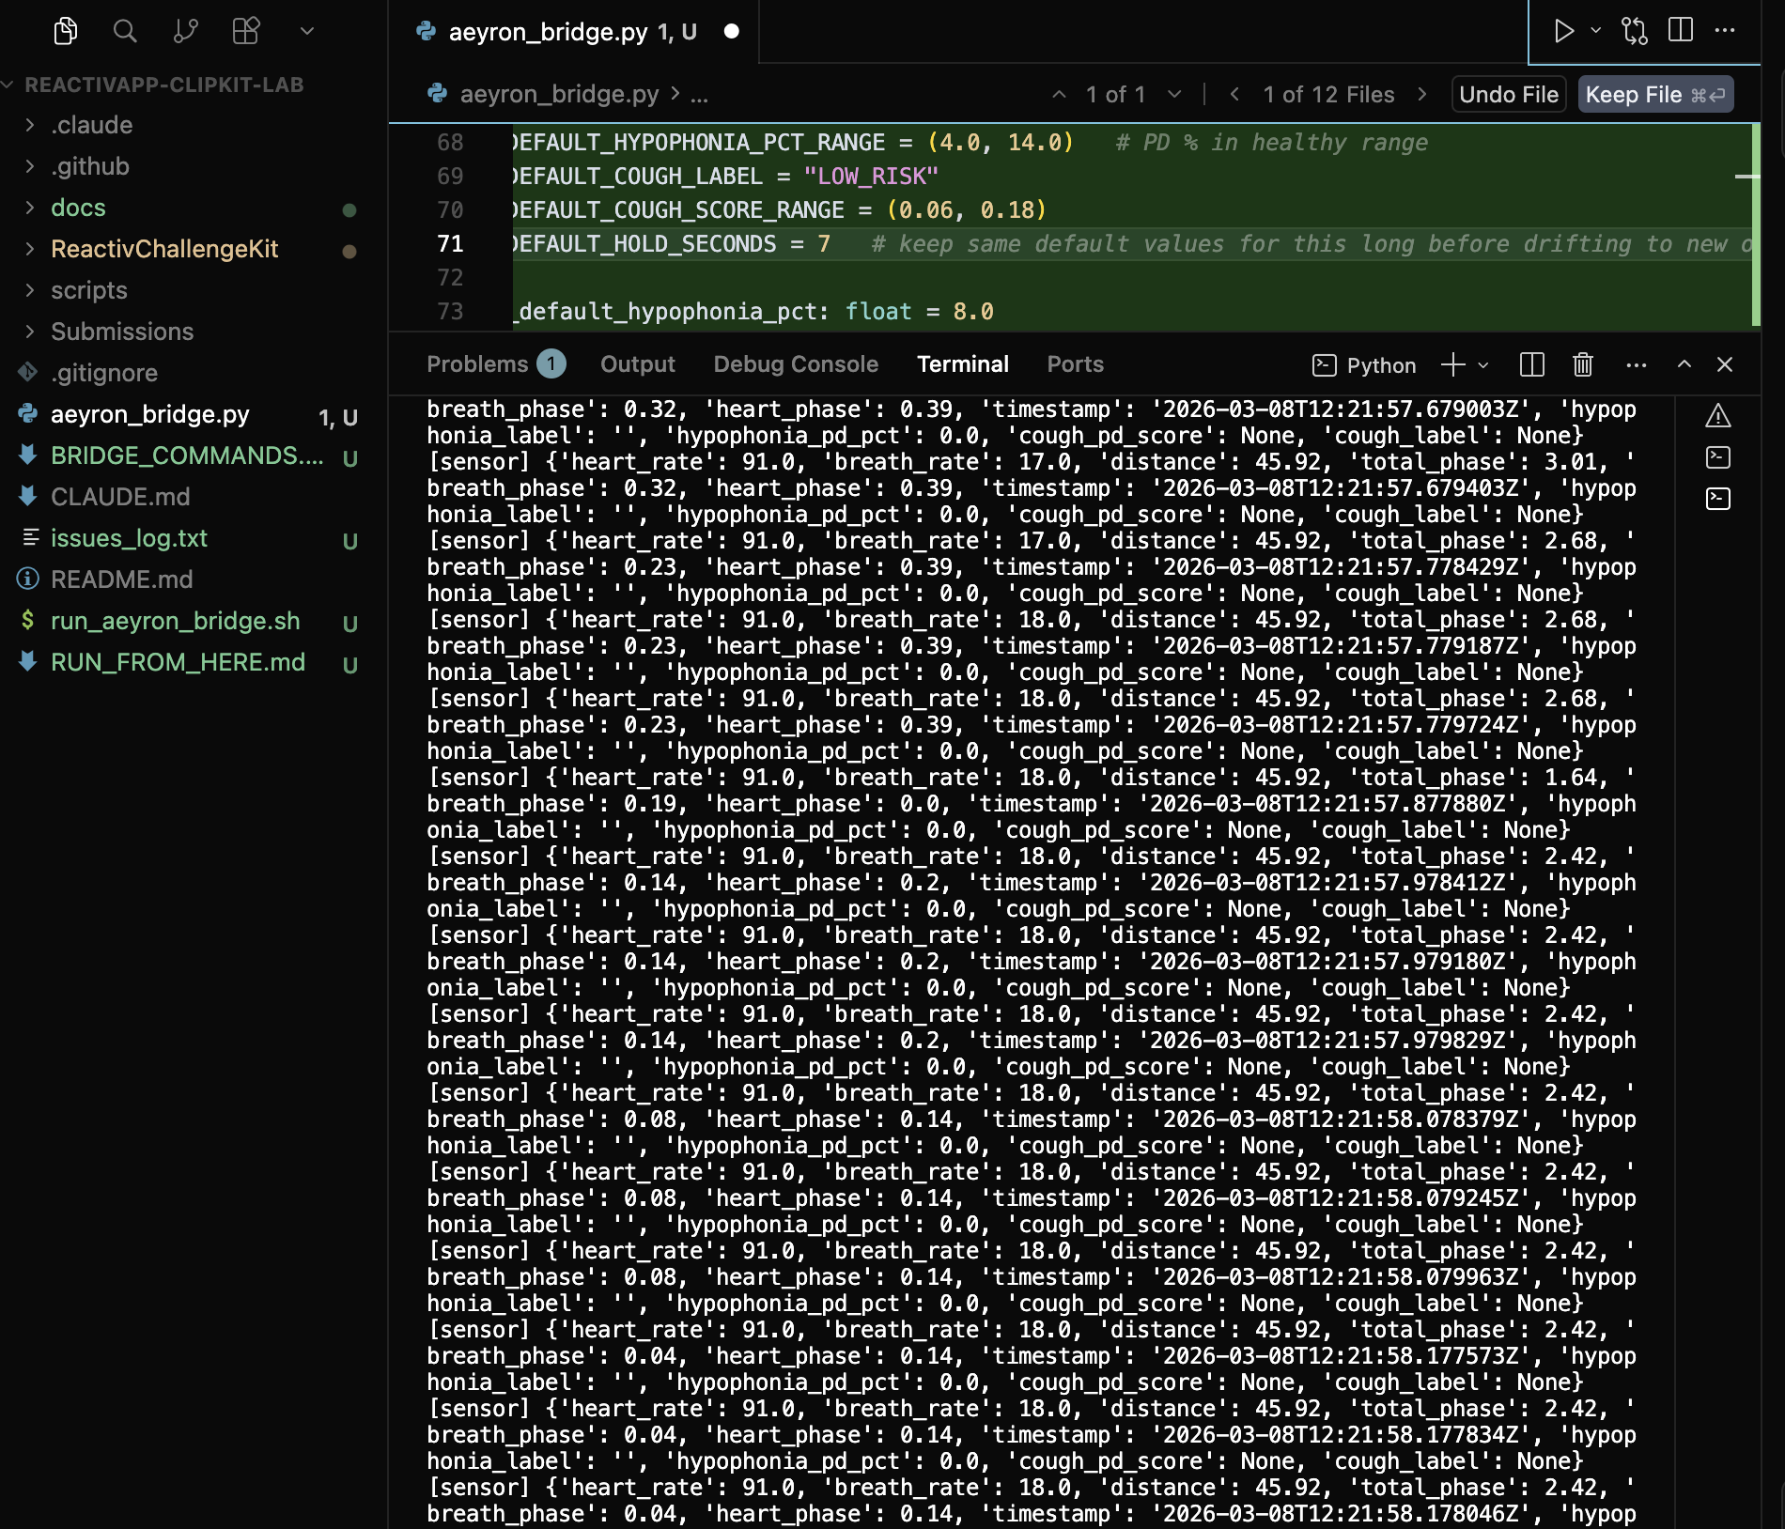Open the BRIDGE_COMMANDS markdown file
The height and width of the screenshot is (1529, 1785).
click(x=194, y=456)
